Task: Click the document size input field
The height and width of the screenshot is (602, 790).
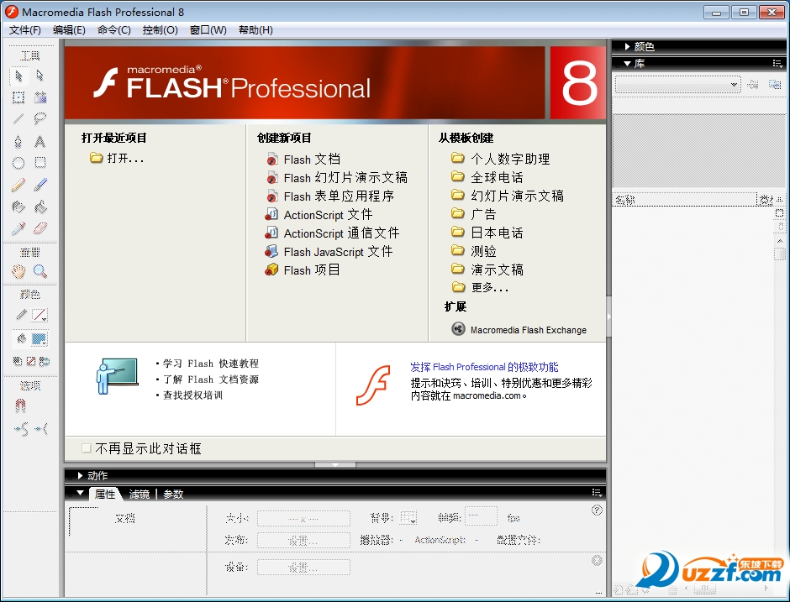Action: pos(303,518)
